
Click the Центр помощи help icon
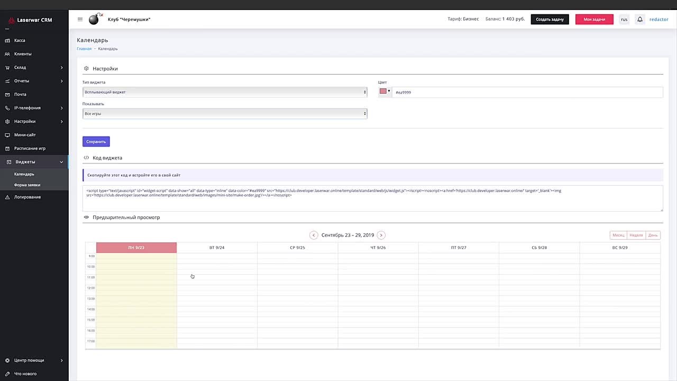(7, 360)
